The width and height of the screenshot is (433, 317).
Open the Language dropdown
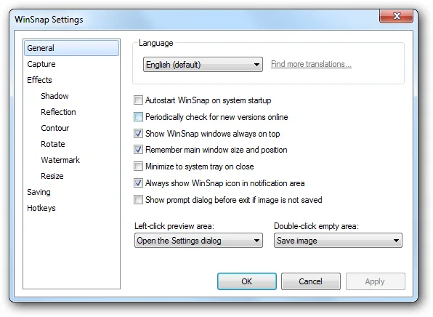point(203,65)
